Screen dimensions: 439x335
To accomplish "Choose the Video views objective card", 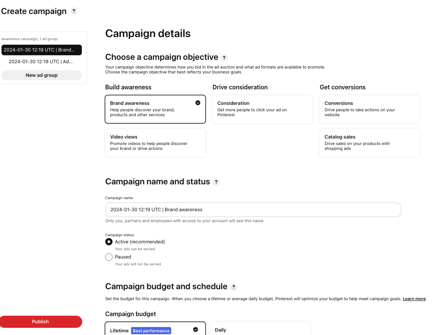I will click(x=155, y=143).
